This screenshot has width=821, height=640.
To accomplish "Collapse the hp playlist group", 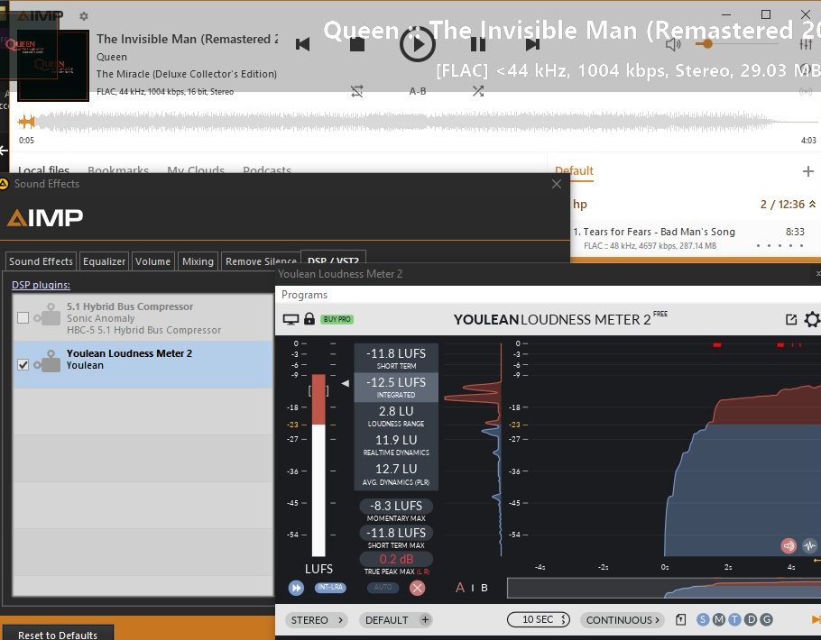I will [812, 204].
